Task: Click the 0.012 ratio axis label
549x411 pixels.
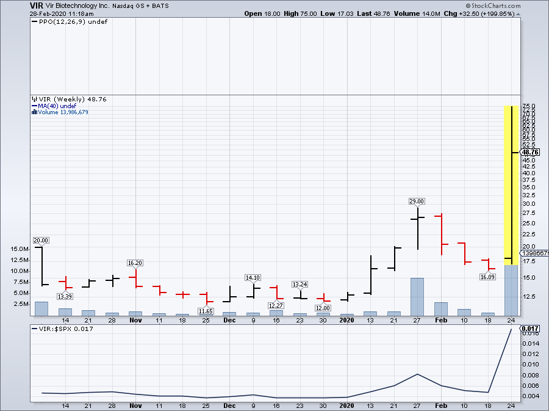Action: [x=531, y=354]
